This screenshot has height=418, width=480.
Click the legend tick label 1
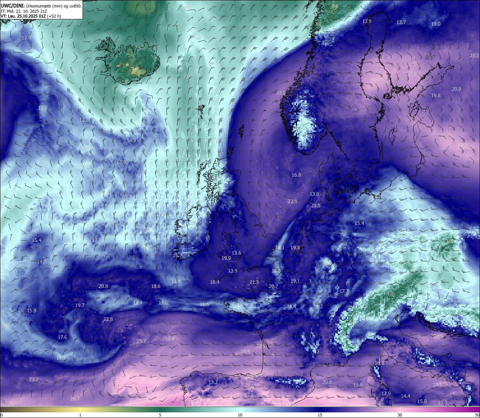coord(80,415)
